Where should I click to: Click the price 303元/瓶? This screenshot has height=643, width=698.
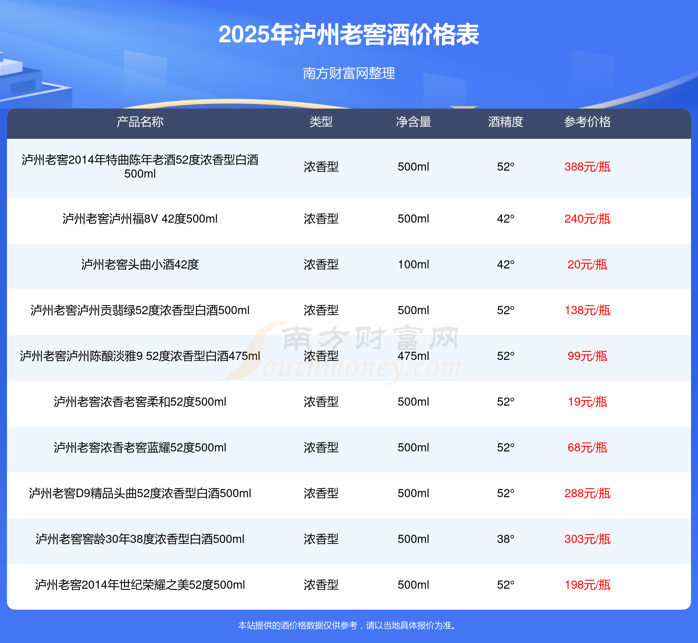(x=587, y=539)
